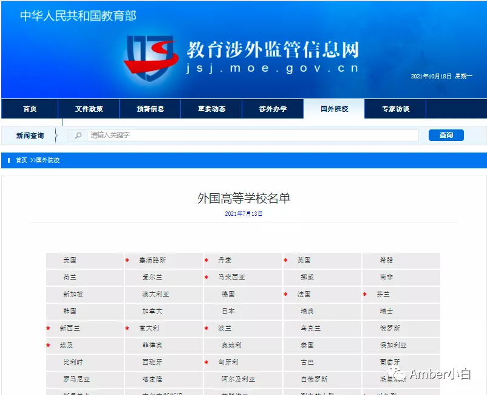
Task: Click the WeChat watermark icon
Action: (399, 374)
